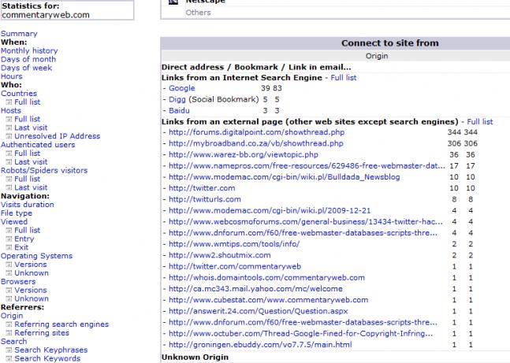Open the Summary link
Viewport: 510px width, 363px height.
(19, 34)
